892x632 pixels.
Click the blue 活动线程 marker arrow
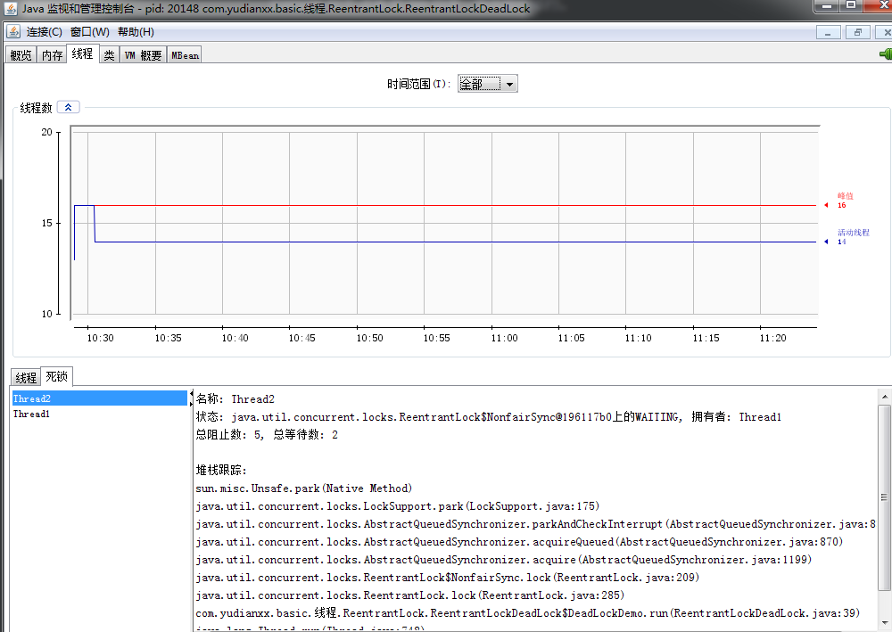coord(826,241)
